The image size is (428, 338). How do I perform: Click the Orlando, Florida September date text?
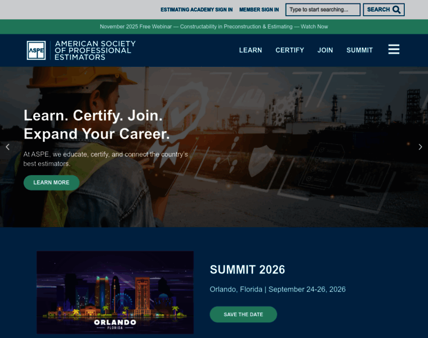(278, 290)
